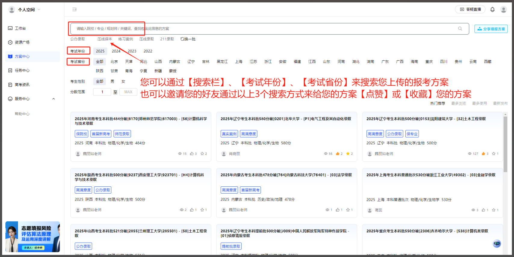Select 全部 for 考试省份

pyautogui.click(x=100, y=62)
